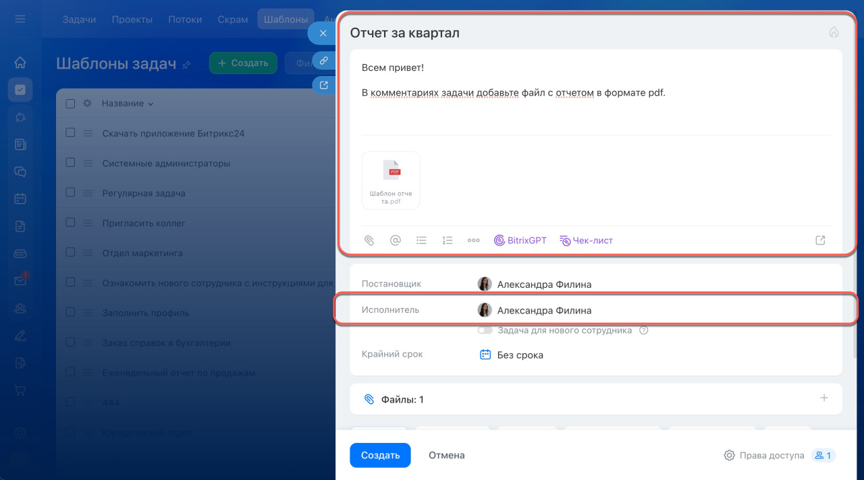
Task: Check the Скачать приложение Битрикс24 row
Action: [x=70, y=133]
